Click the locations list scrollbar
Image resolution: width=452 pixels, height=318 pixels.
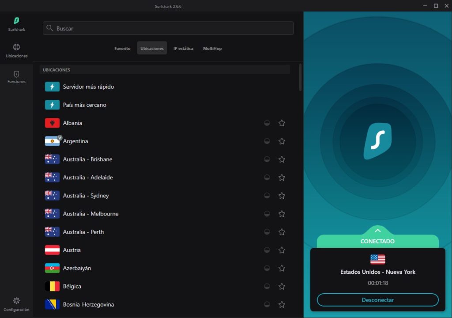pos(301,78)
